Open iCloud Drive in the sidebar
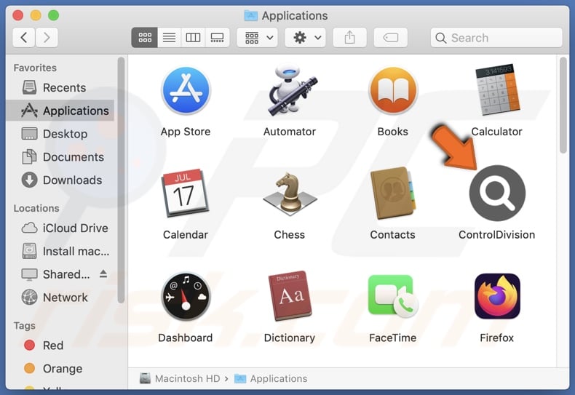 pos(60,228)
